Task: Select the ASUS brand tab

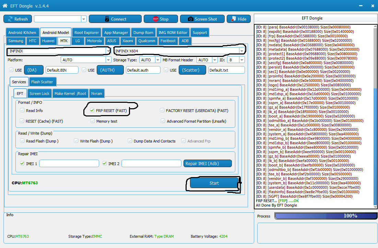Action: 111,41
